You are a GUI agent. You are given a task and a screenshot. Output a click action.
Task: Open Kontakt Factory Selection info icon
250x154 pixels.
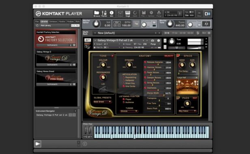71,45
